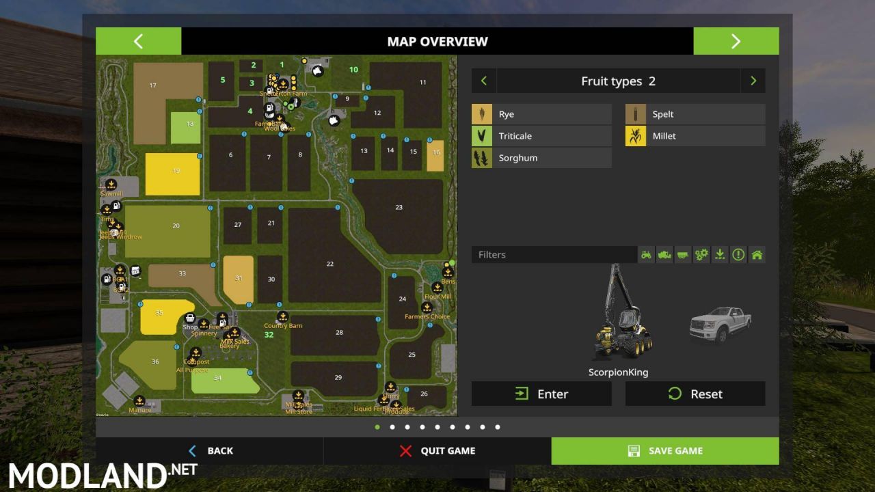875x492 pixels.
Task: Select the BGA1 marker icon
Action: pyautogui.click(x=120, y=270)
